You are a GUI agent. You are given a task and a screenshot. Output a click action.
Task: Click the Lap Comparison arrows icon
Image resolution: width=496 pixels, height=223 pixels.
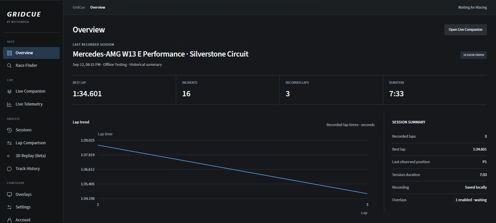click(x=9, y=143)
